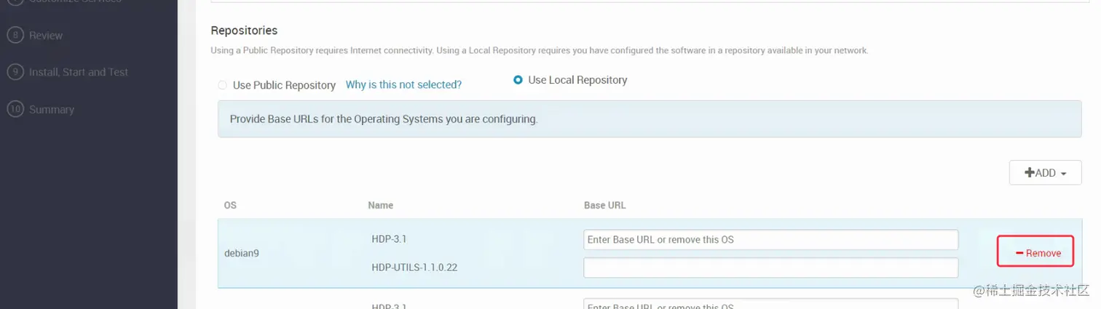Focus the HDP-UTILS-1.1.0.22 Base URL field
The width and height of the screenshot is (1101, 309).
click(x=770, y=268)
